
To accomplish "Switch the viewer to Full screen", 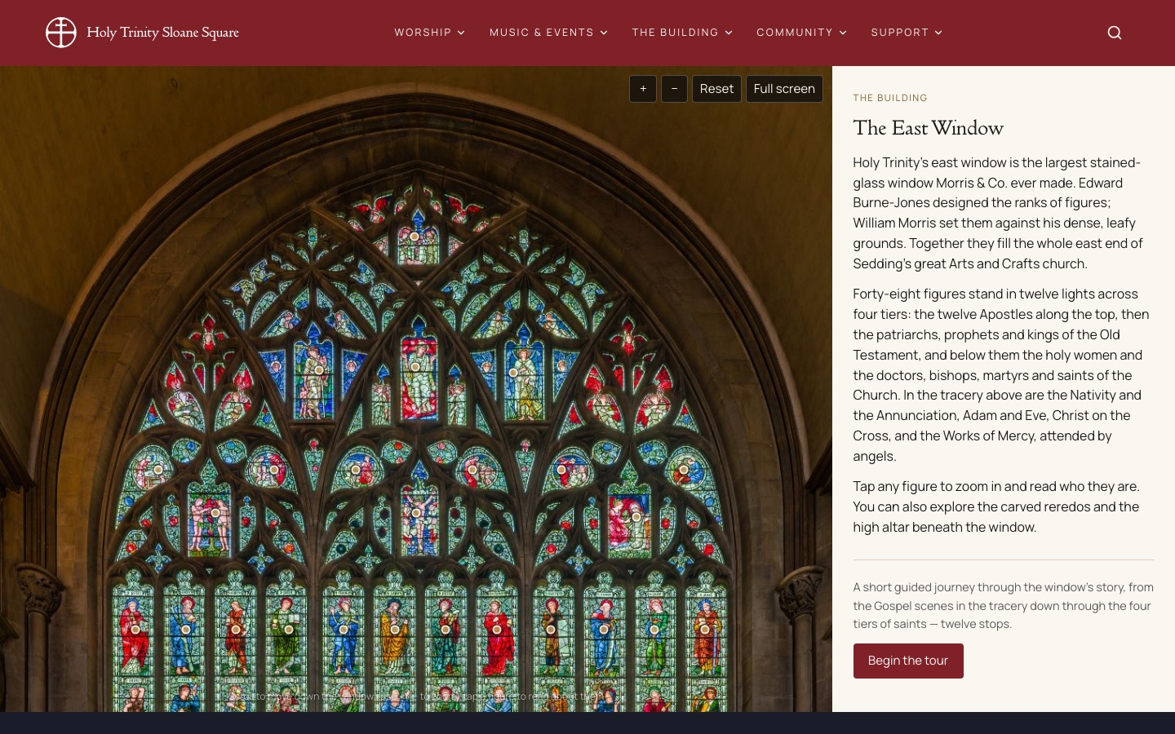I will coord(784,89).
